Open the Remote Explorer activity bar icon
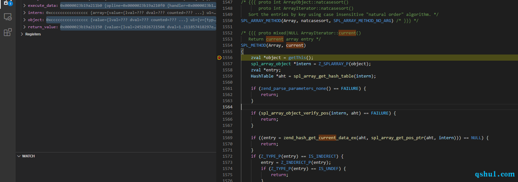The image size is (518, 182). [7, 17]
